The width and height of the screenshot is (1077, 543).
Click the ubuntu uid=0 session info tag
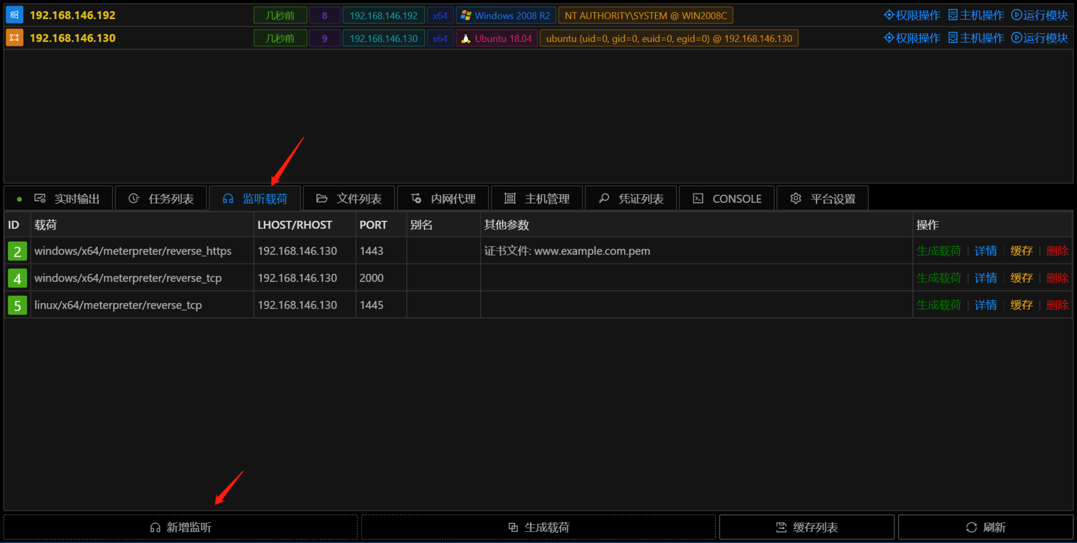pyautogui.click(x=669, y=39)
